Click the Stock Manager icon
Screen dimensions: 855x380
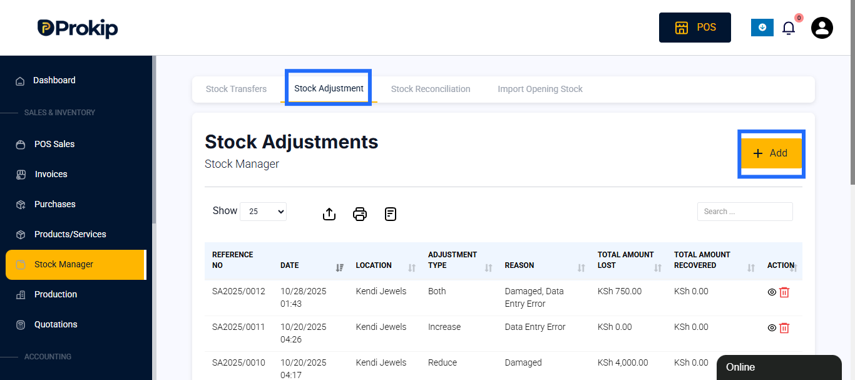21,265
